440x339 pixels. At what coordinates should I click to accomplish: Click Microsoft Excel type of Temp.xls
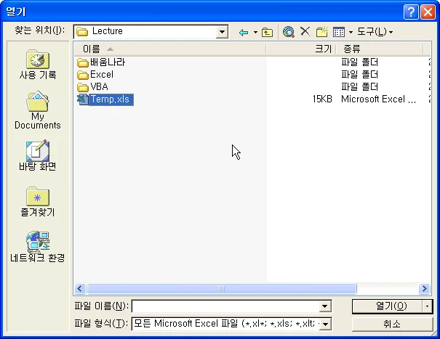378,99
